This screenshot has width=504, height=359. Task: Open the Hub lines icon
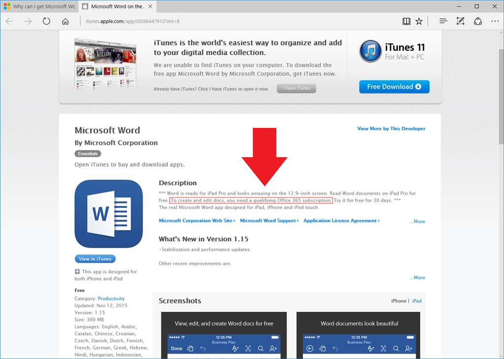point(443,21)
